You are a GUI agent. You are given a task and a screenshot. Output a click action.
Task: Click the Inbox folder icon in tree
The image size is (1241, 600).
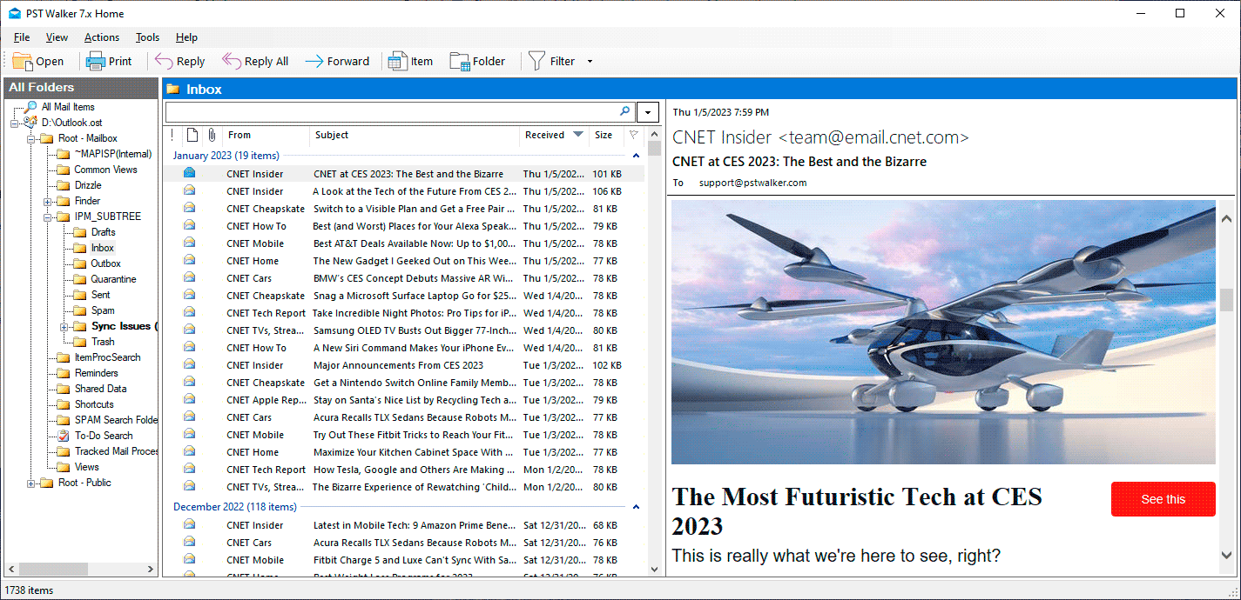coord(80,248)
